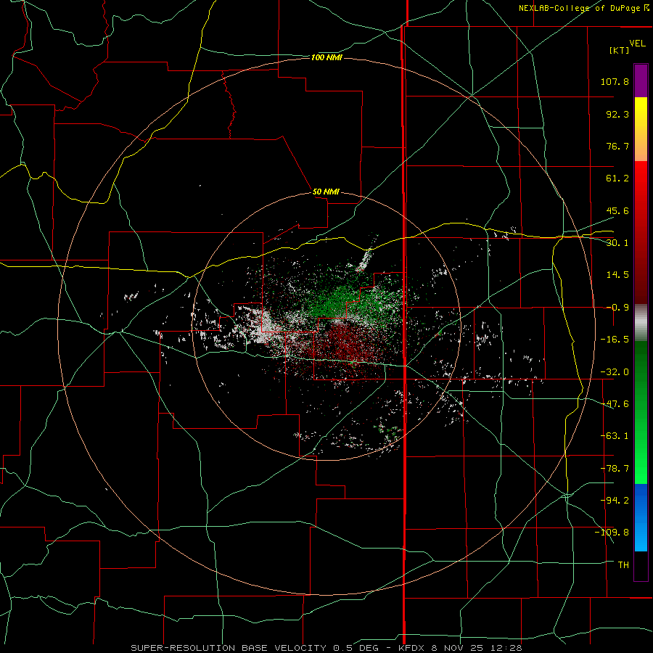Pick the blue segment of the color bar
Screen dimensions: 653x653
(641, 517)
